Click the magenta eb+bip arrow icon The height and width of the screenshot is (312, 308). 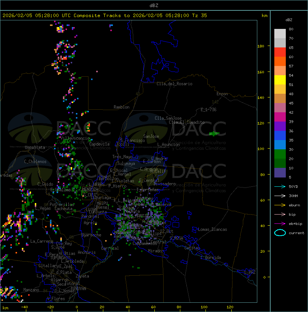(x=280, y=223)
